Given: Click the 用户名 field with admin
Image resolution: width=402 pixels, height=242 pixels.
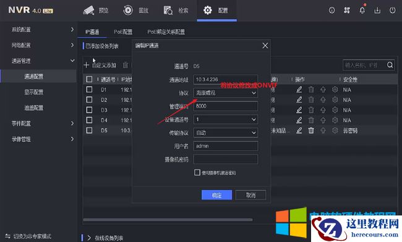Looking at the screenshot, I should 226,146.
